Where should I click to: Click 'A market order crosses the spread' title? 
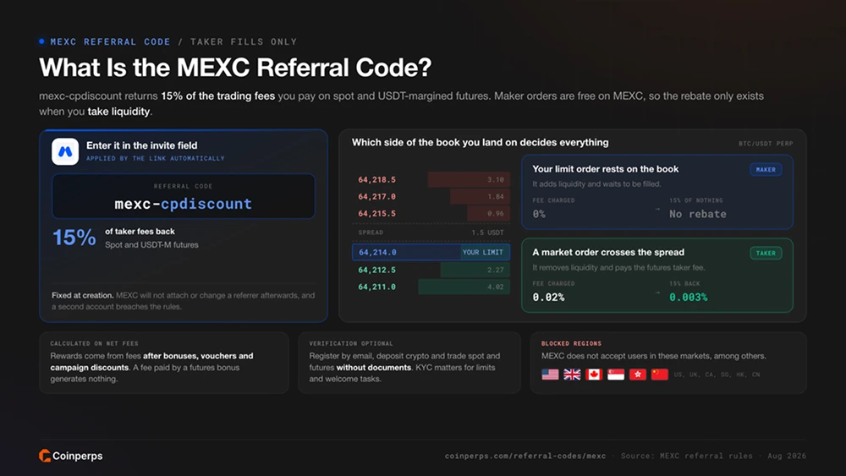[608, 252]
